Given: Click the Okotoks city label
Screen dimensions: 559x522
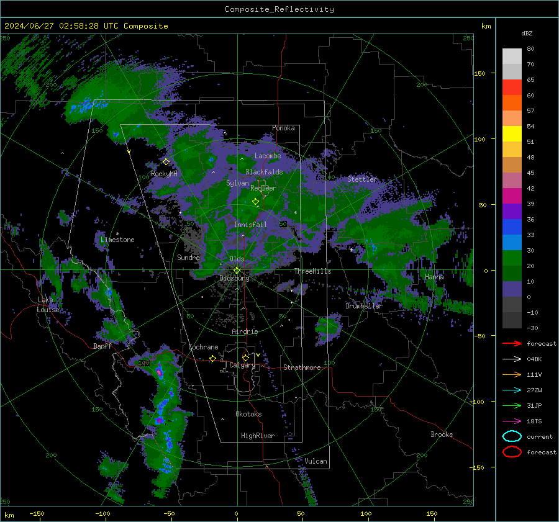Looking at the screenshot, I should [248, 414].
